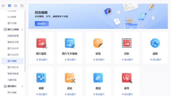Open the 图片裁剪 crop tool icon
Viewport: 171px width, 96px height.
coord(42,43)
